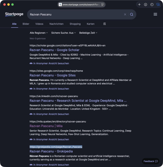This screenshot has width=163, height=167.
Task: Clear the search query with X icon
Action: tap(125, 14)
